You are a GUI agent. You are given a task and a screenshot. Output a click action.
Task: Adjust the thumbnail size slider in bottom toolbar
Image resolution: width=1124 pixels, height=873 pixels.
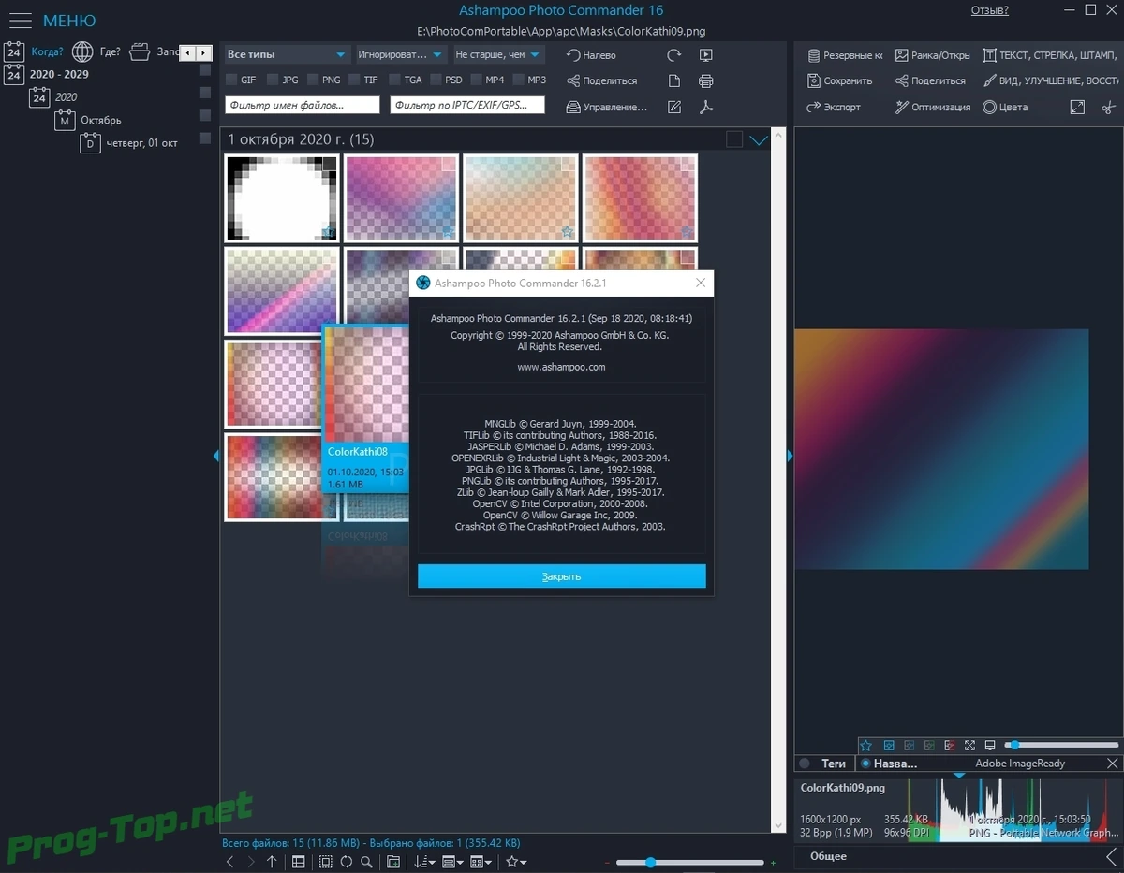(692, 862)
